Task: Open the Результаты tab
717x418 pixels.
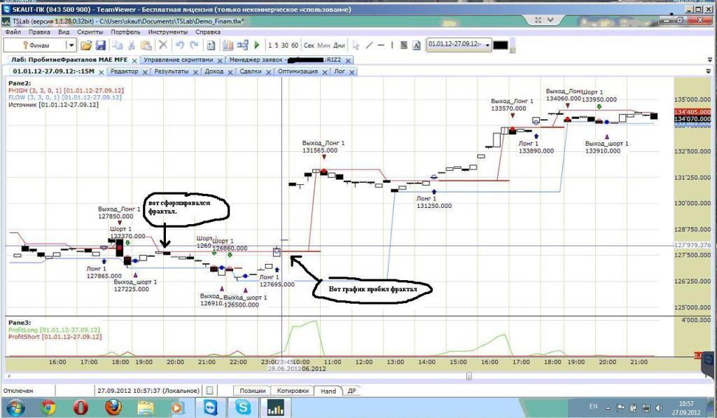Action: (x=171, y=71)
